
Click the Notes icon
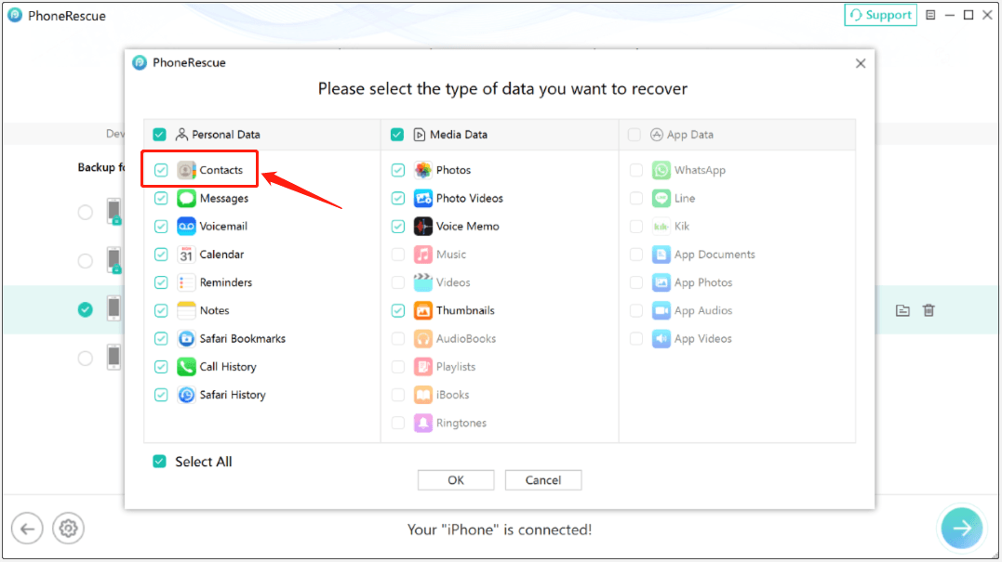coord(186,310)
